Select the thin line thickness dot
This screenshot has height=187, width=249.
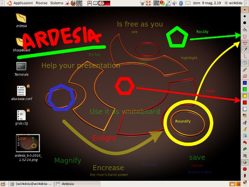point(245,10)
